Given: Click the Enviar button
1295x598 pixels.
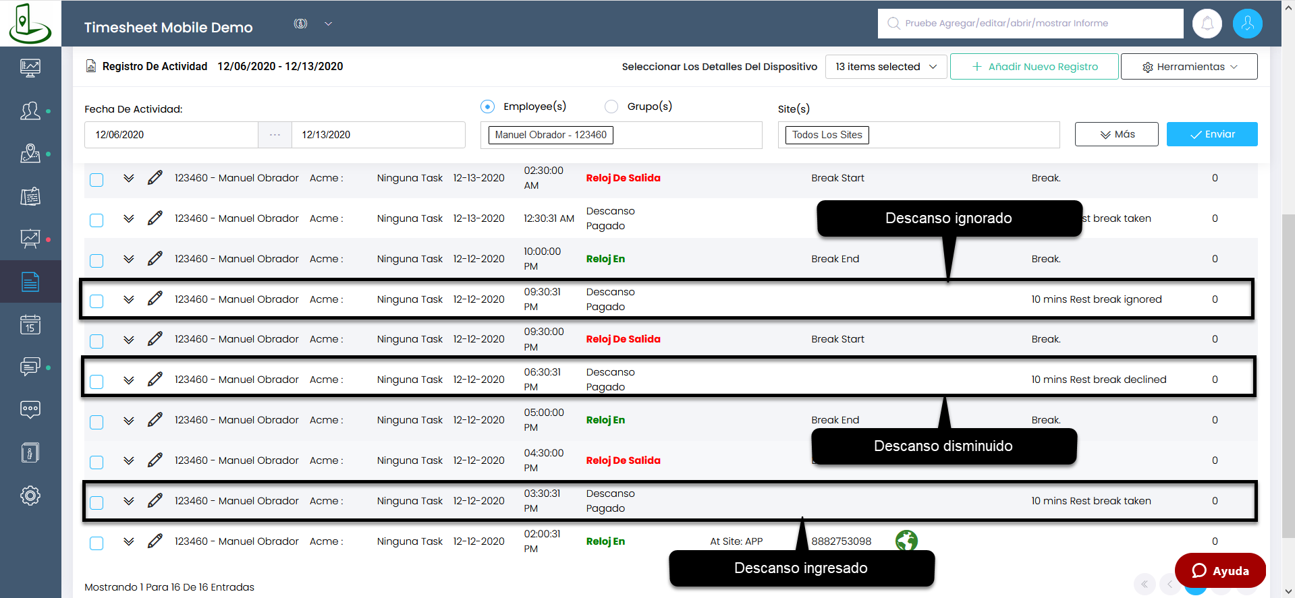Looking at the screenshot, I should (1211, 134).
